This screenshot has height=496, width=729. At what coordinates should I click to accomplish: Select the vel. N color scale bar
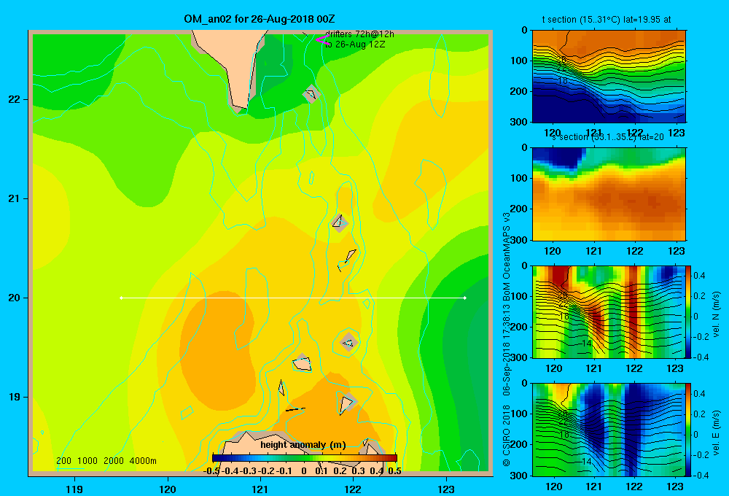[x=689, y=311]
